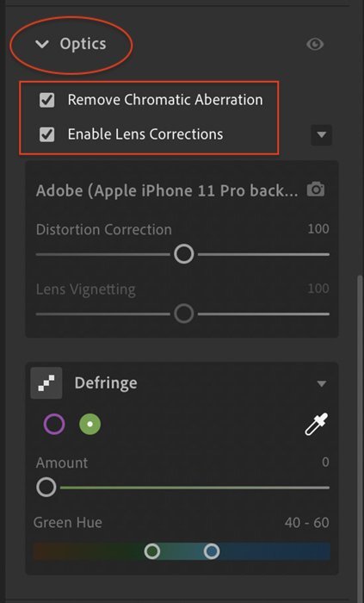This screenshot has width=364, height=603.
Task: Select the green fringe color circle
Action: click(89, 424)
